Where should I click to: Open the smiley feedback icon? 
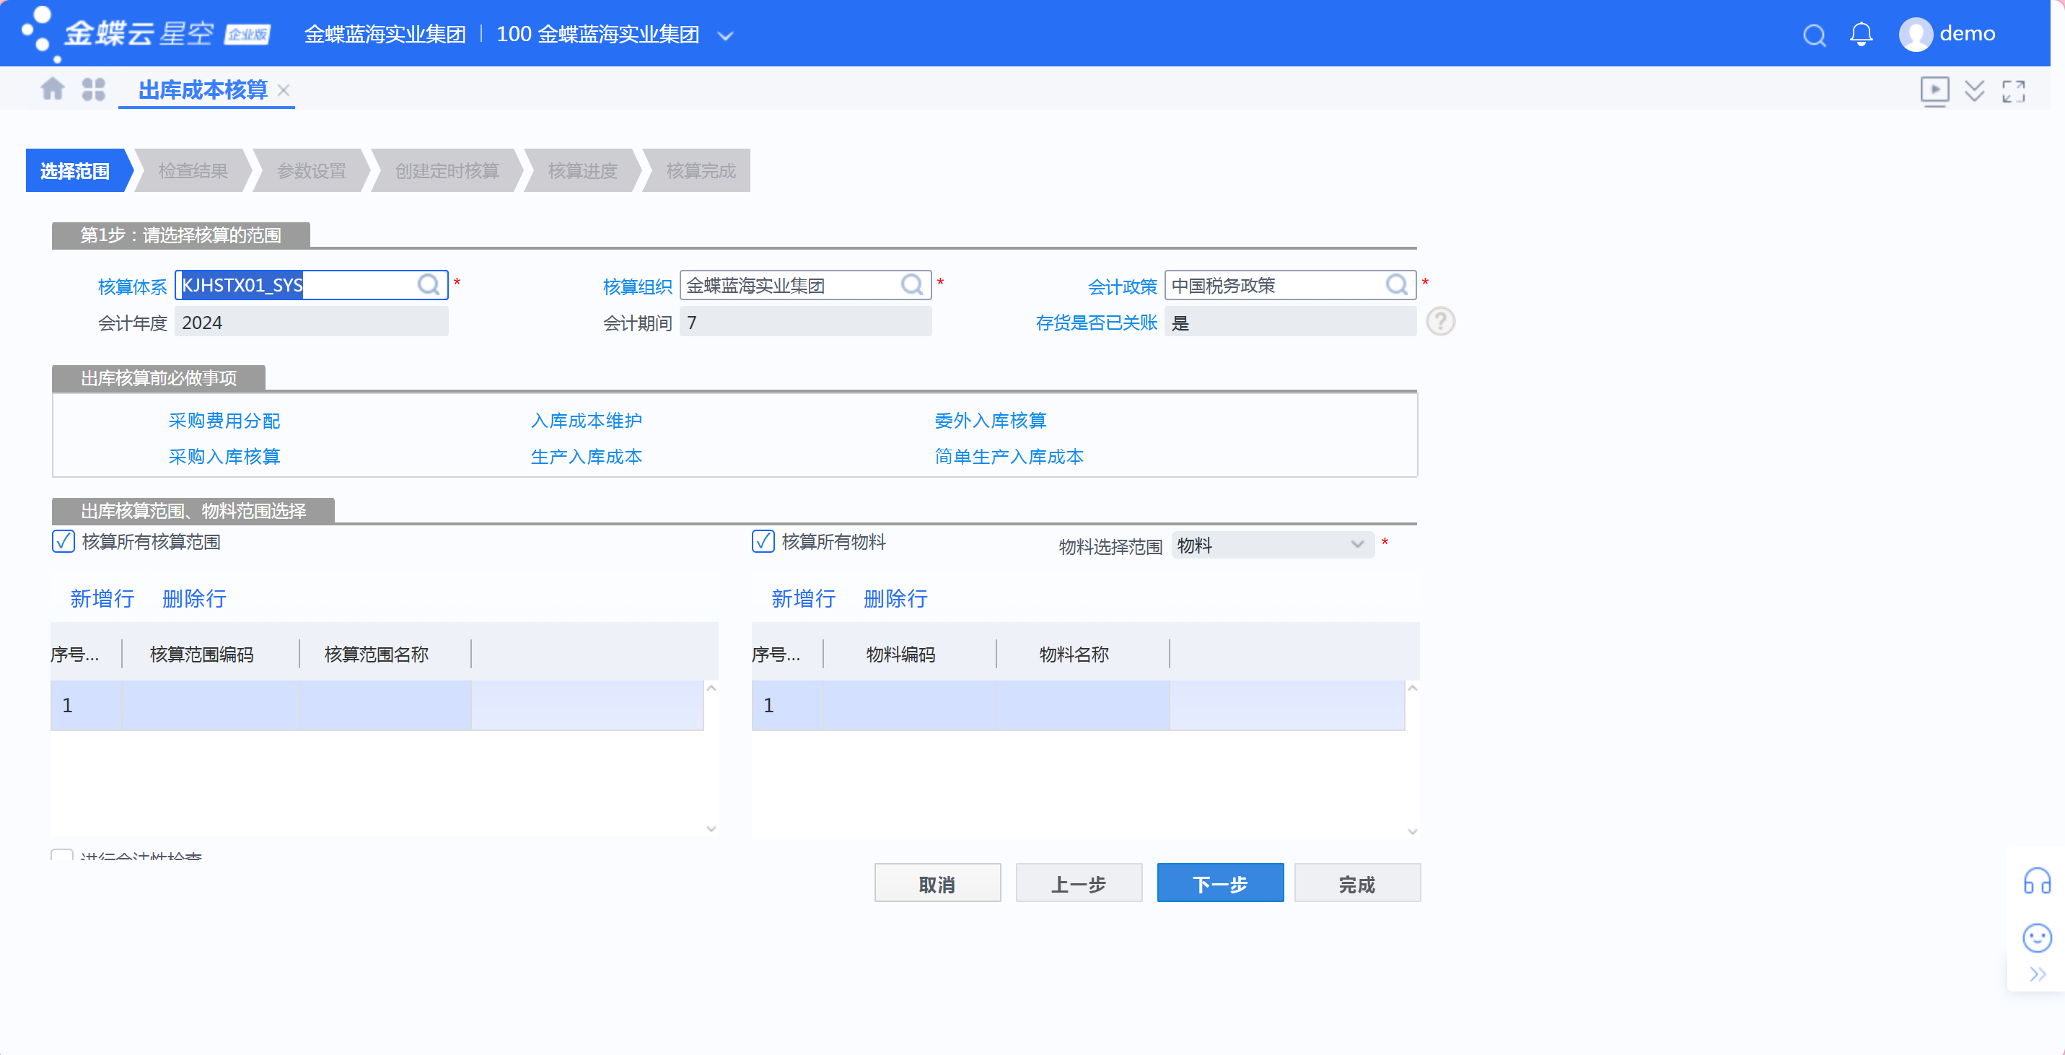2037,937
